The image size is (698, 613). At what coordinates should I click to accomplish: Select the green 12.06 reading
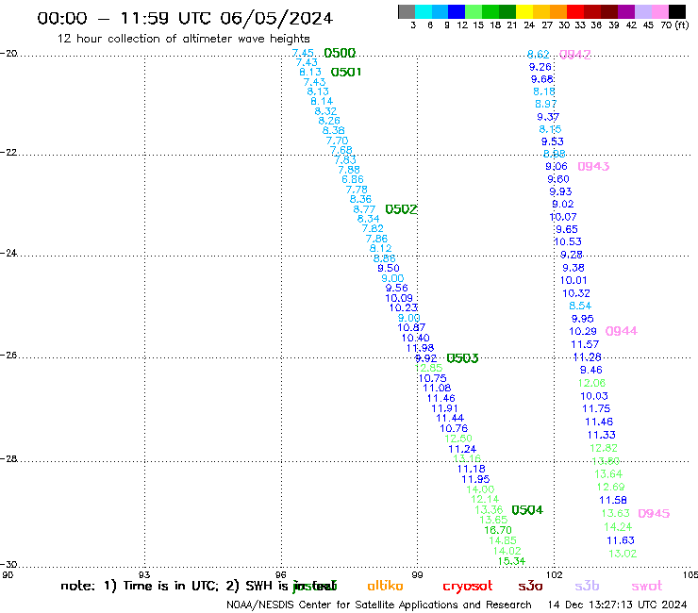coord(591,383)
